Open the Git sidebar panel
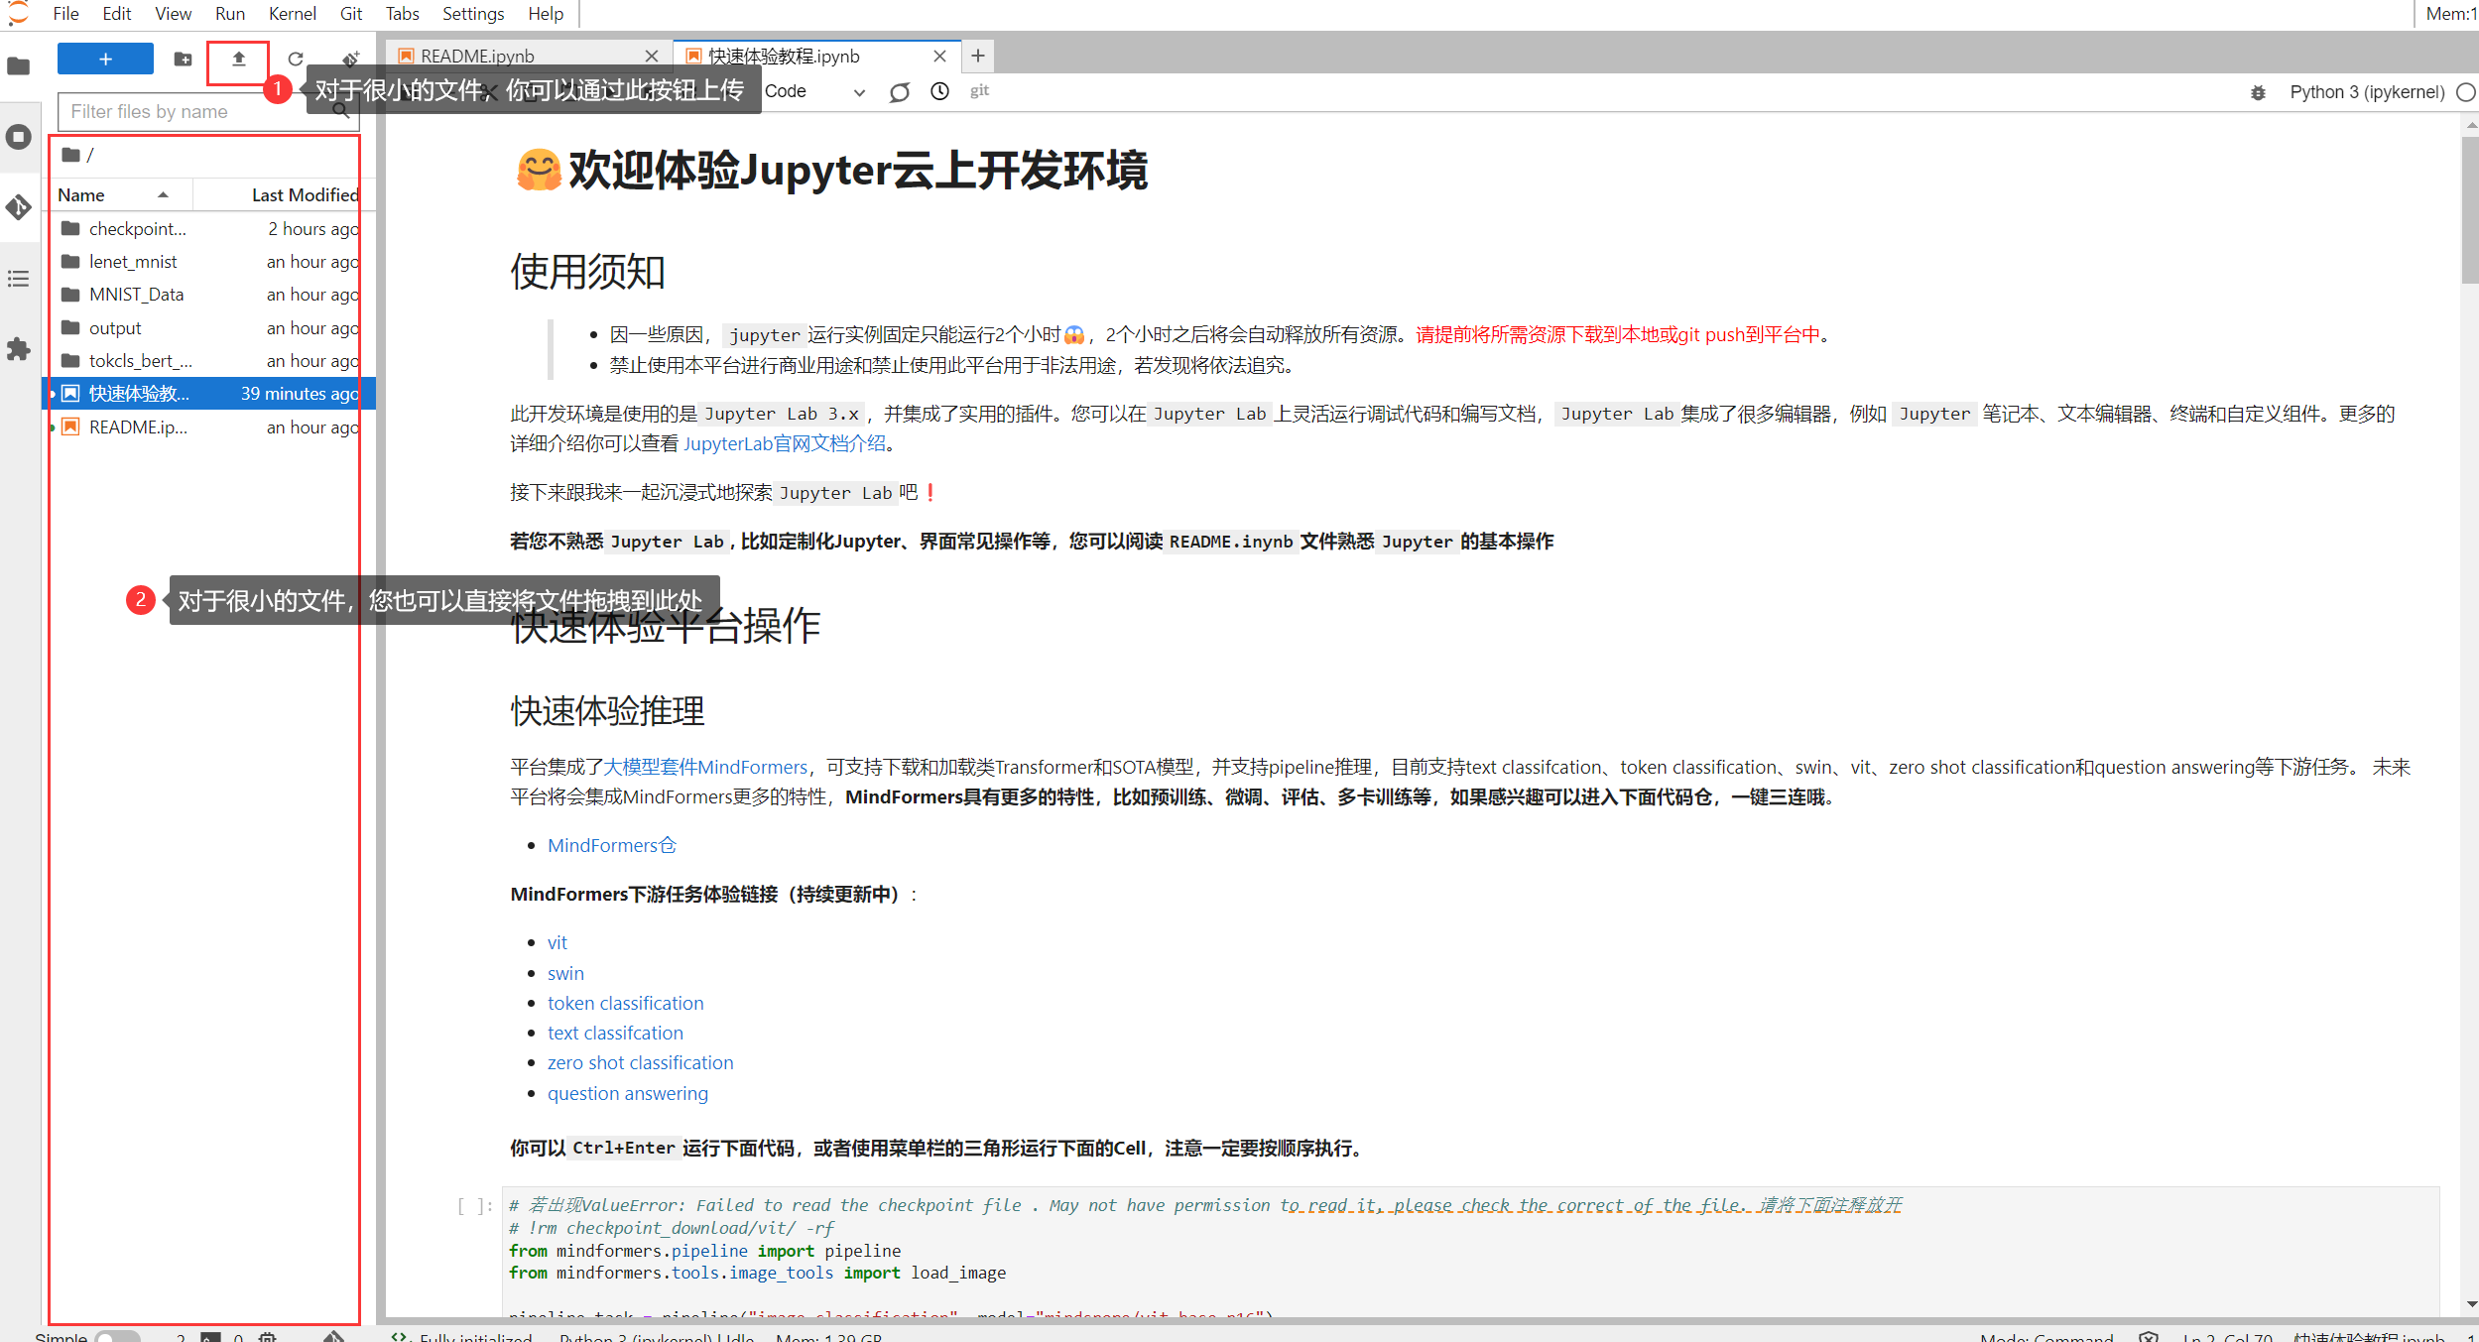This screenshot has height=1342, width=2479. pos(19,207)
